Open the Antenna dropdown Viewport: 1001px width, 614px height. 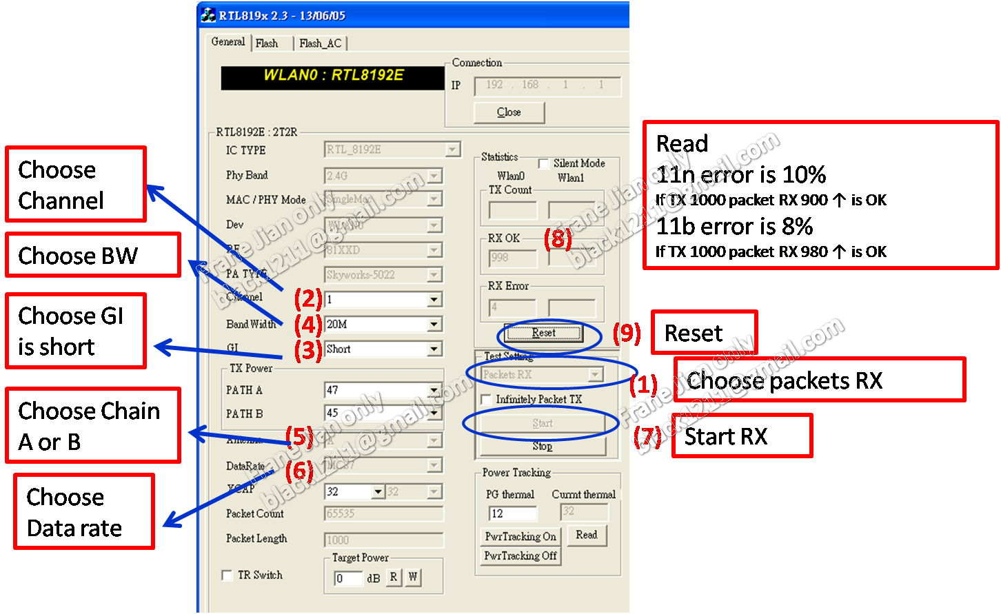point(434,440)
